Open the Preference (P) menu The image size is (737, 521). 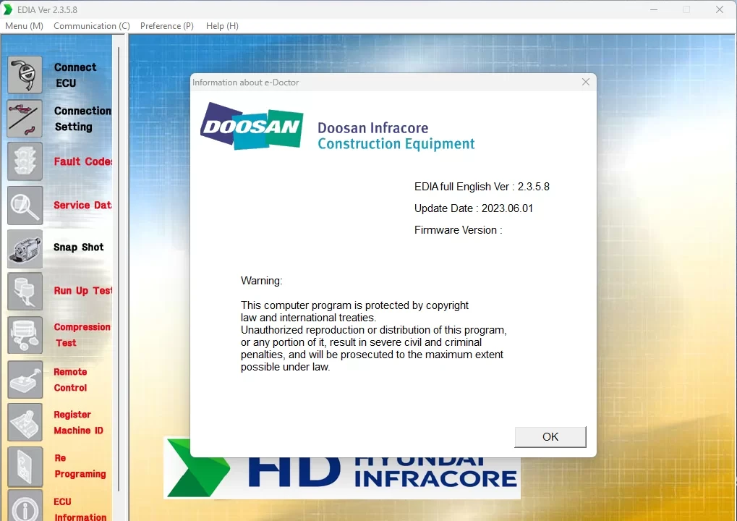click(x=167, y=26)
